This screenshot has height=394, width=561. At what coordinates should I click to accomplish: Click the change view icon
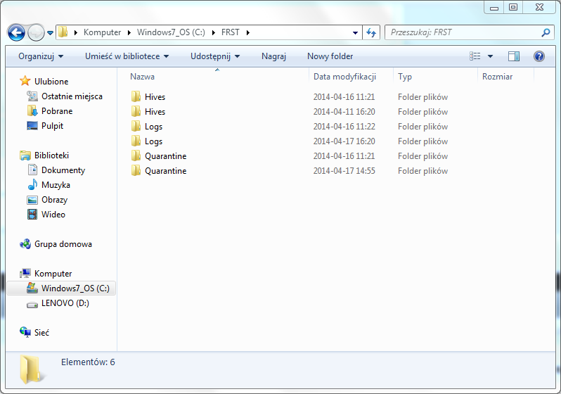coord(475,56)
